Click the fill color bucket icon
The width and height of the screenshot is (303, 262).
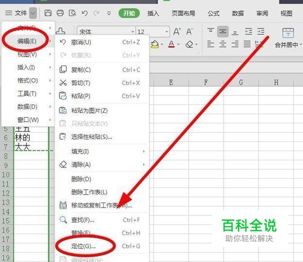click(155, 44)
